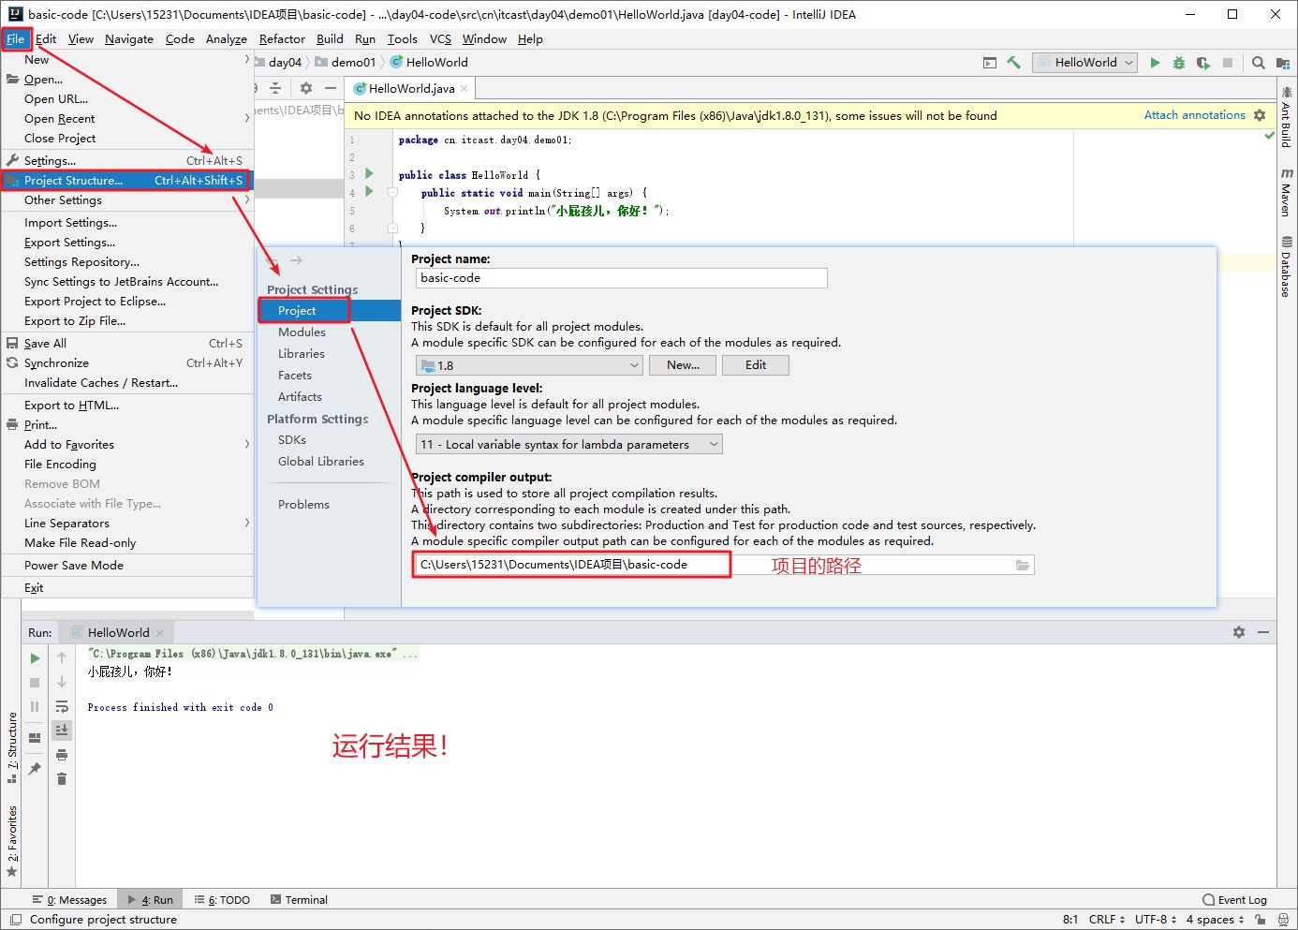Toggle pin tab in Run panel
This screenshot has width=1298, height=930.
point(35,769)
